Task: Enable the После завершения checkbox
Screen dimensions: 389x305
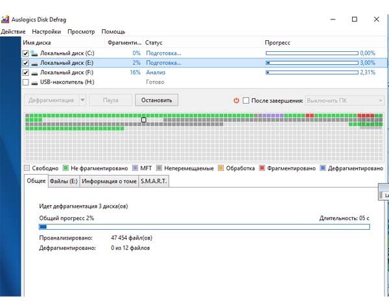Action: click(x=246, y=101)
